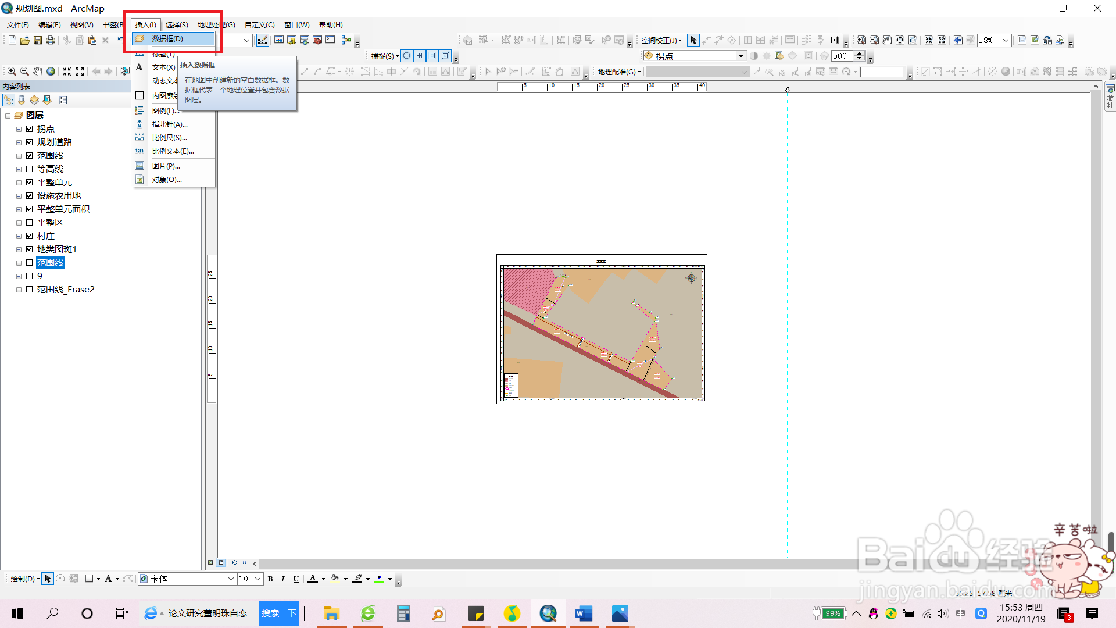Choose 指北针(A)... from Insert menu
Image resolution: width=1116 pixels, height=628 pixels.
(170, 124)
